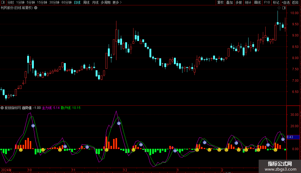Click month 11 marker on the time axis
The height and width of the screenshot is (173, 301).
point(74,170)
